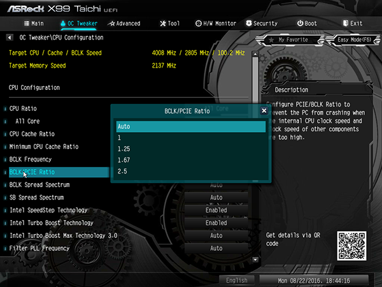The width and height of the screenshot is (382, 287).
Task: Open Filter PLL Frequency Auto dropdown
Action: [216, 248]
